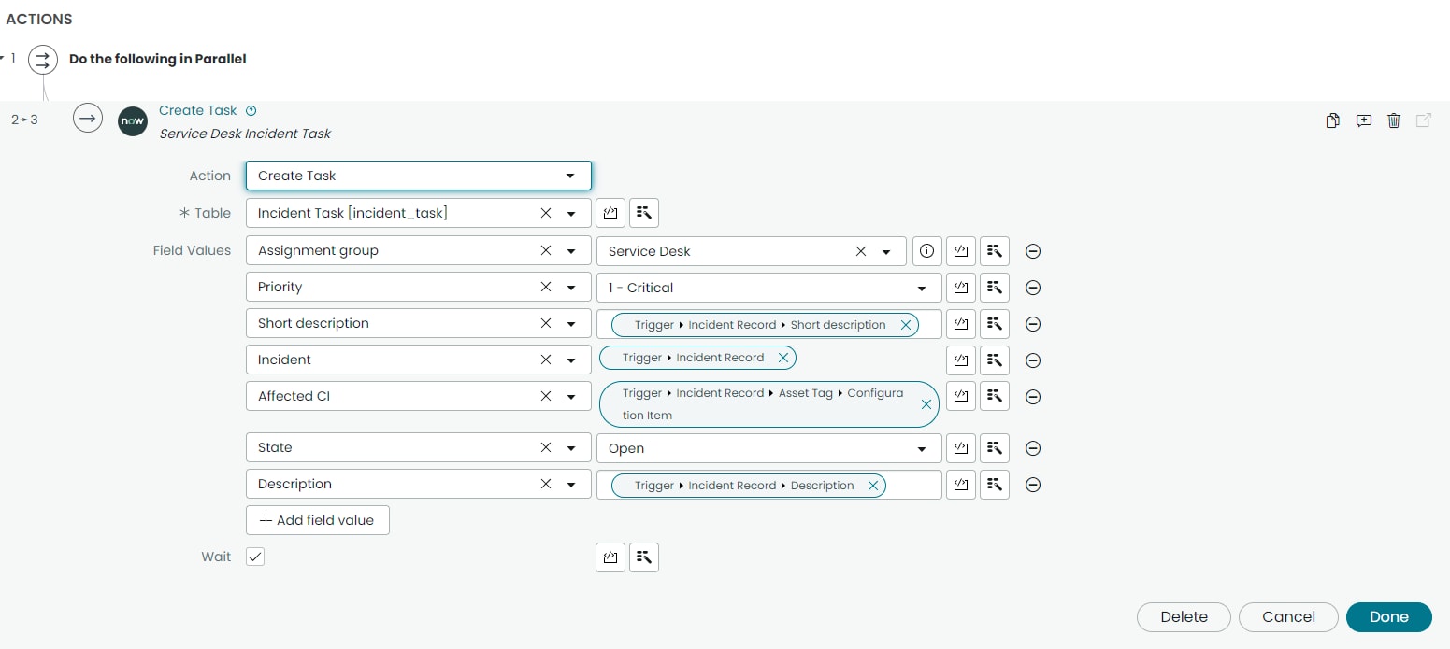This screenshot has width=1450, height=649.
Task: Open the Action dropdown
Action: 569,176
